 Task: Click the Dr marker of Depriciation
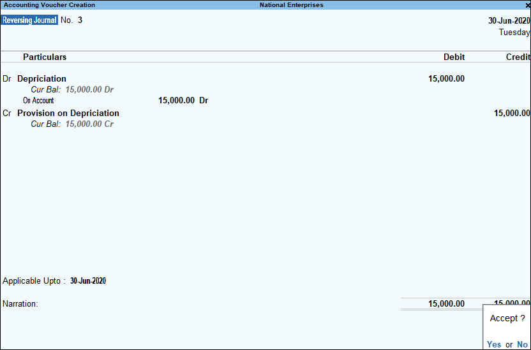point(7,79)
